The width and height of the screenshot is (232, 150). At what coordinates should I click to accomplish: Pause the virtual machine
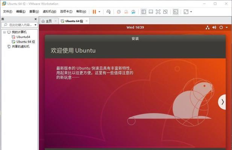coord(94,12)
